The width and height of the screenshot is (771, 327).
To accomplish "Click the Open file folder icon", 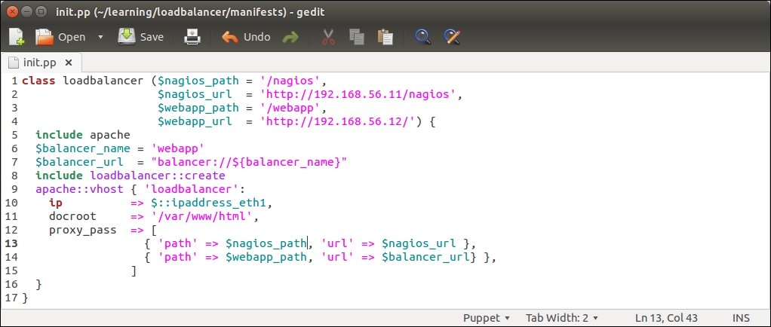I will (45, 37).
